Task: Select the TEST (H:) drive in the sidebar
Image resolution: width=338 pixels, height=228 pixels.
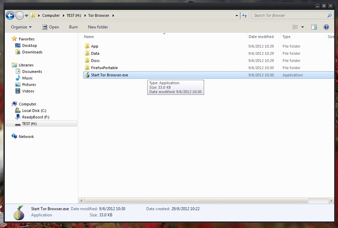Action: click(x=41, y=124)
